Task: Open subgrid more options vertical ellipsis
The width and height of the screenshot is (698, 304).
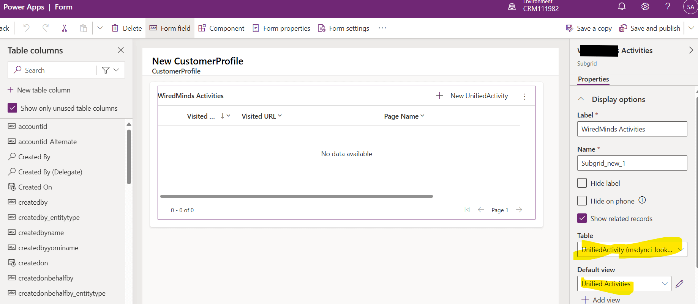Action: point(524,96)
